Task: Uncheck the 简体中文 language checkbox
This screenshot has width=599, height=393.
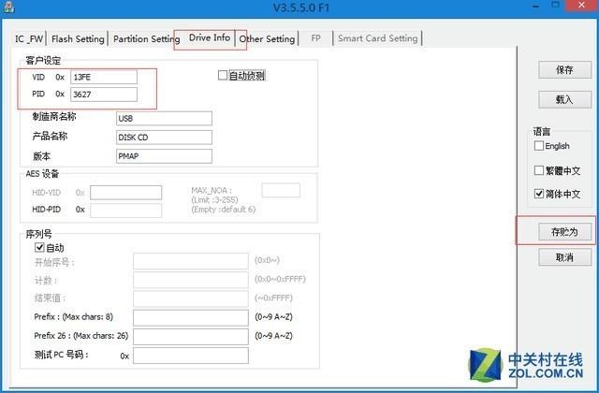Action: tap(539, 194)
